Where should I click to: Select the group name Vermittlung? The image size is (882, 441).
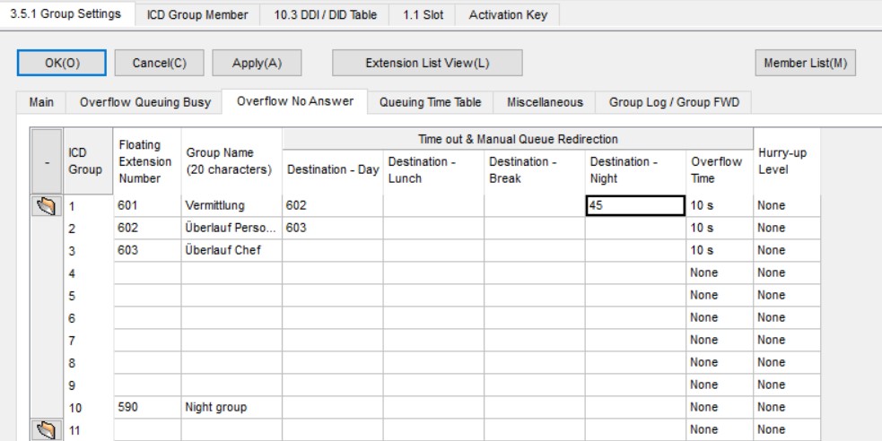click(231, 205)
